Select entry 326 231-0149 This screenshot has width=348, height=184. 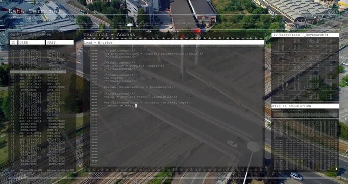point(31,60)
